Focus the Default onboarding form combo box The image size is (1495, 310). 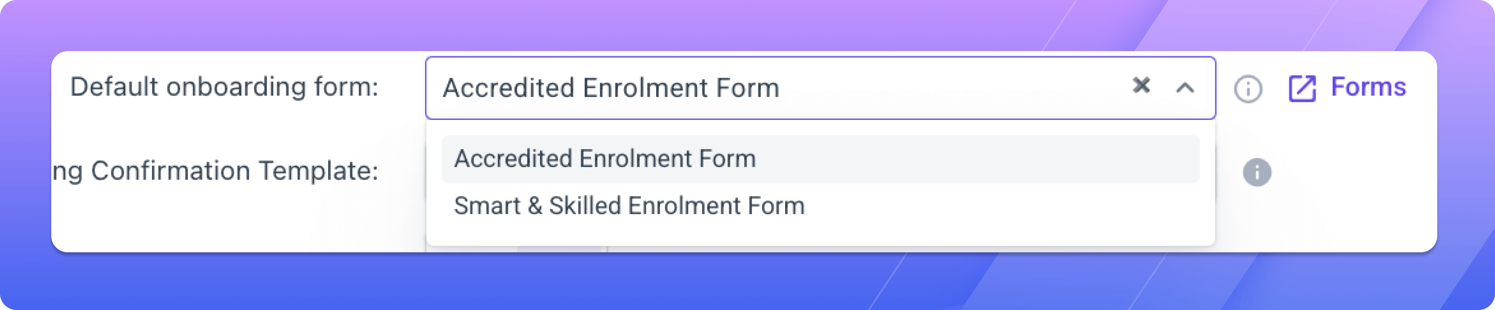pos(820,88)
